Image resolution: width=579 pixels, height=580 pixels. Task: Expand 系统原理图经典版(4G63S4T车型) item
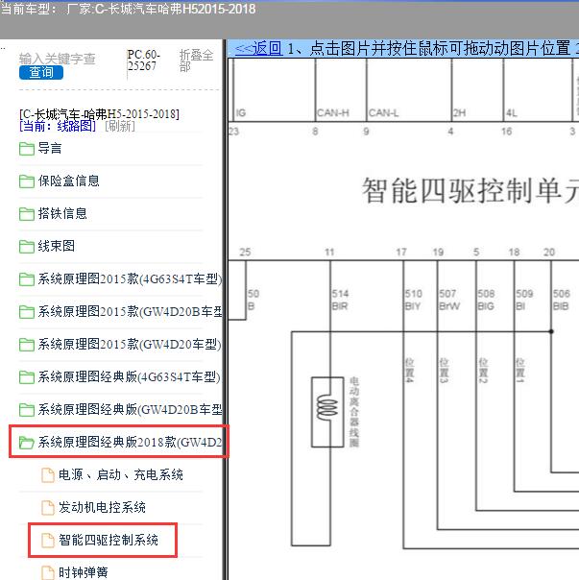[x=129, y=377]
